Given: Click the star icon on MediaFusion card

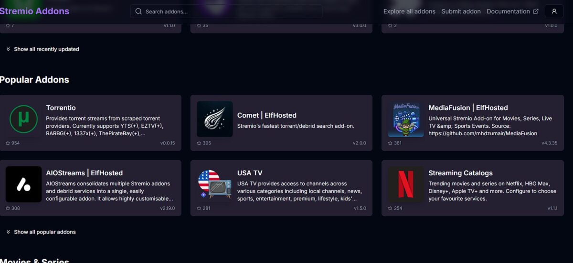Looking at the screenshot, I should coord(390,143).
